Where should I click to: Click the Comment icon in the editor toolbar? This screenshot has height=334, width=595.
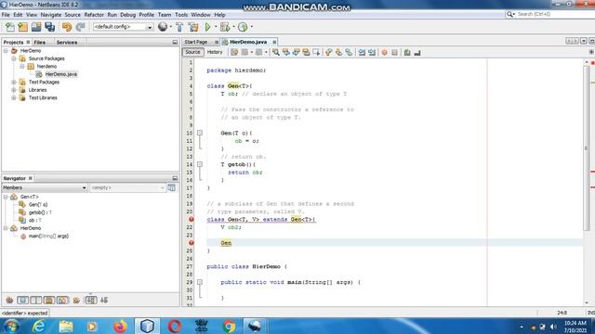407,52
